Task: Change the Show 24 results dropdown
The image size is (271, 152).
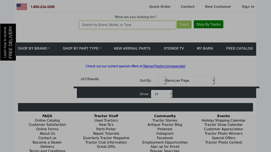Action: [x=162, y=94]
